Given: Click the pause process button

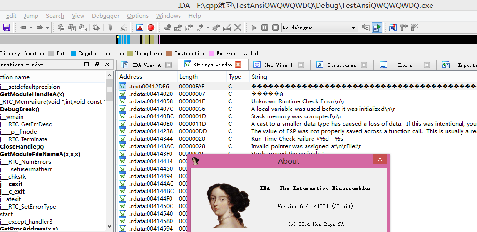Looking at the screenshot, I should (x=265, y=28).
